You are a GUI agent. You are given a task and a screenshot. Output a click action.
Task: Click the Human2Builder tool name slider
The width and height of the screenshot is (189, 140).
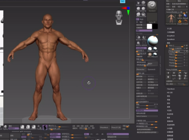click(176, 12)
